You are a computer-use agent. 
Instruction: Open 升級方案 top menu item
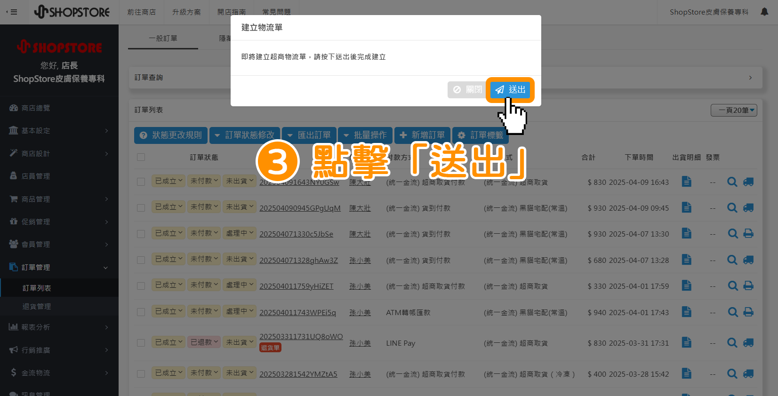(x=186, y=12)
